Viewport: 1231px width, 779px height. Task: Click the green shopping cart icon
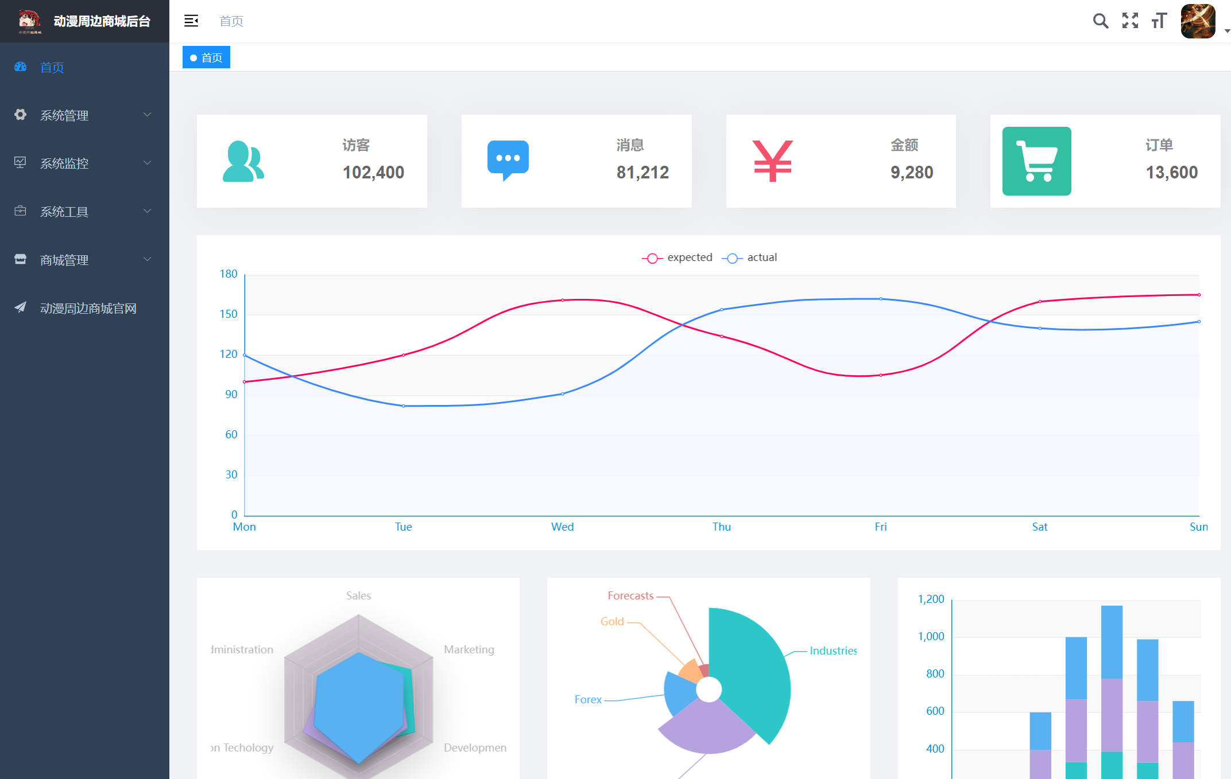pos(1036,161)
